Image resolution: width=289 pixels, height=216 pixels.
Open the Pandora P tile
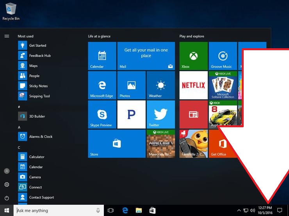[x=131, y=114]
